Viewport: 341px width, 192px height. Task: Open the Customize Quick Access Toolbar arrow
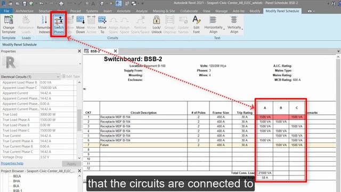[142, 4]
